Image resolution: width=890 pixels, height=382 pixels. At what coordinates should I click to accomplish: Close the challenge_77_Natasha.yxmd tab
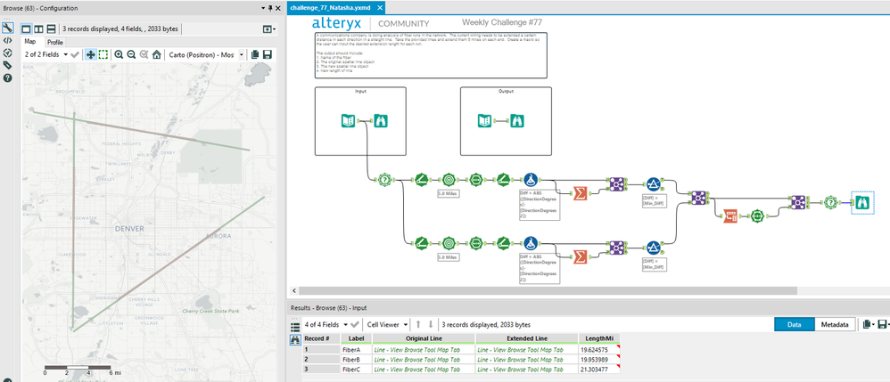click(380, 8)
